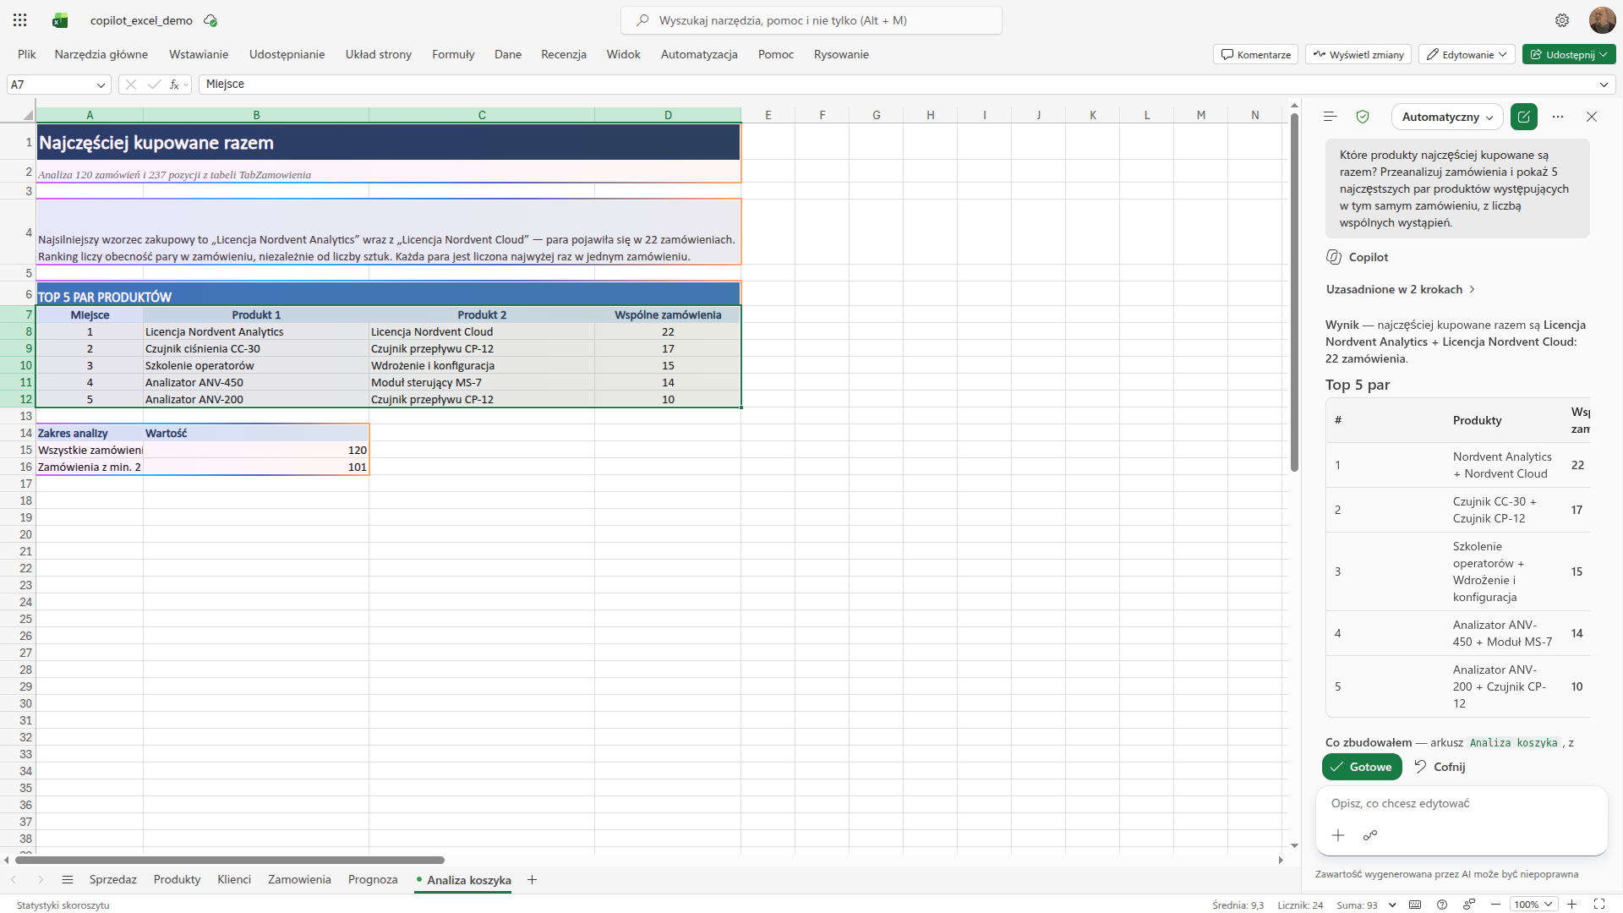Click the green shield protection icon
This screenshot has height=913, width=1623.
coord(1363,117)
